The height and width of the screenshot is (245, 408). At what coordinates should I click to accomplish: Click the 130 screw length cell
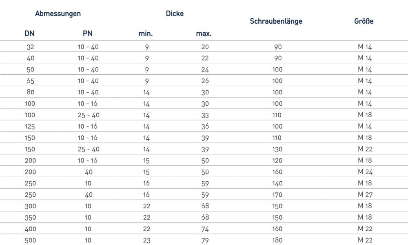pos(277,149)
